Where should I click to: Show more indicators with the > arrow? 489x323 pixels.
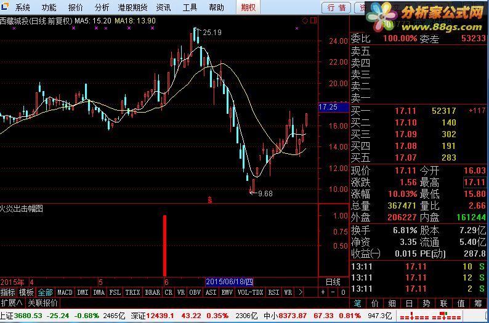301,292
